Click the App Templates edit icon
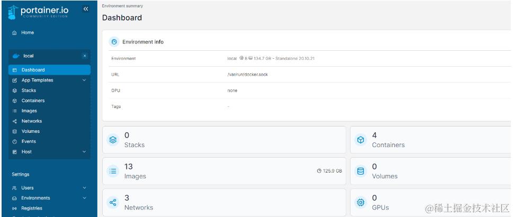Viewport: 513px width, 217px height. pyautogui.click(x=14, y=80)
